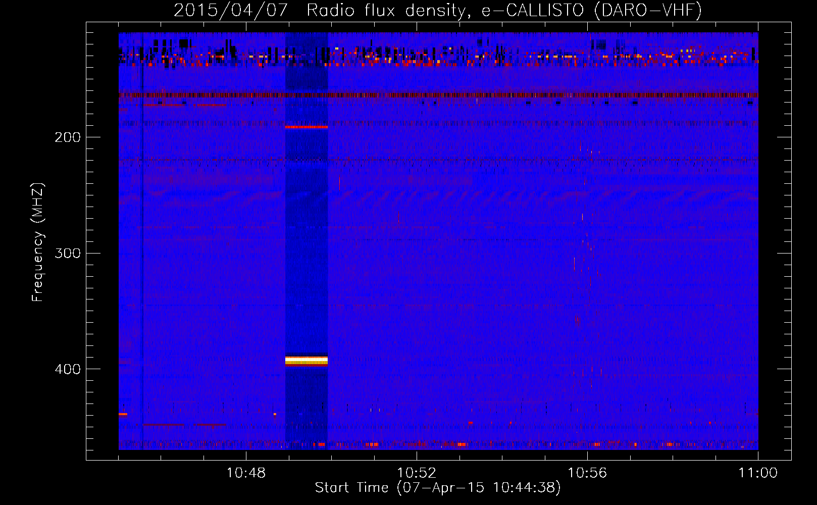The image size is (817, 505).
Task: Click the short red line near 190 MHz
Action: tap(307, 127)
